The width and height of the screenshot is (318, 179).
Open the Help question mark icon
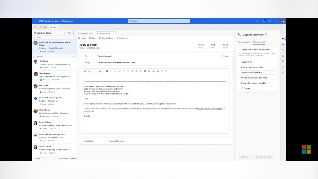coord(277,21)
